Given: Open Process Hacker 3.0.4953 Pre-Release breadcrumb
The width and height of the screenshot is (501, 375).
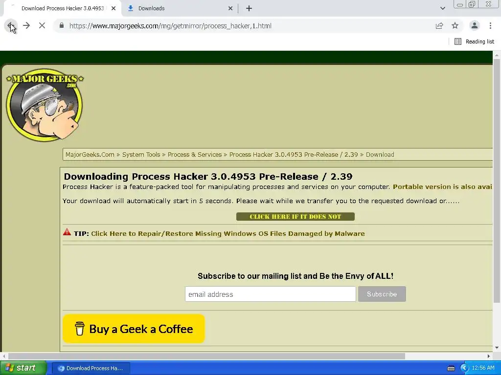Looking at the screenshot, I should coord(294,155).
